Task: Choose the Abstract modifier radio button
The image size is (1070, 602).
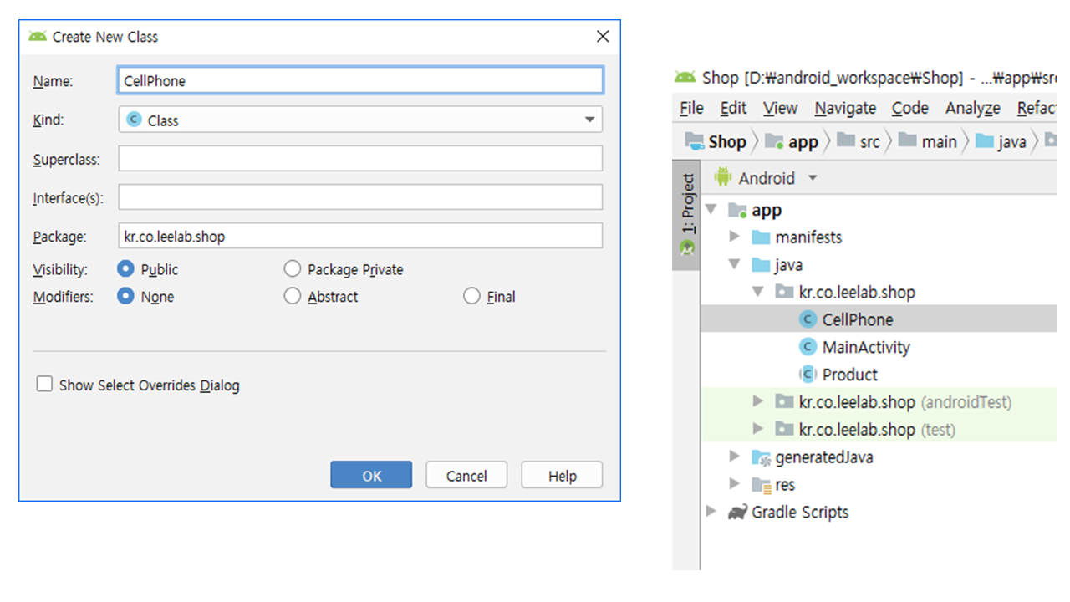Action: (x=293, y=296)
